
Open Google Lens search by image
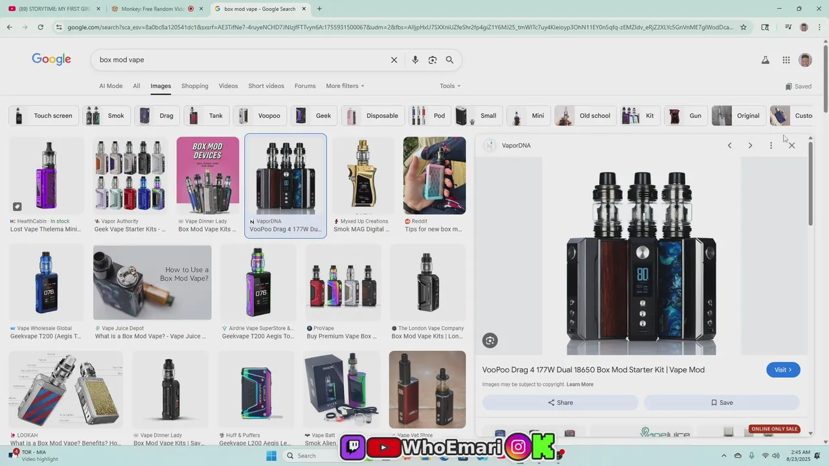tap(433, 60)
